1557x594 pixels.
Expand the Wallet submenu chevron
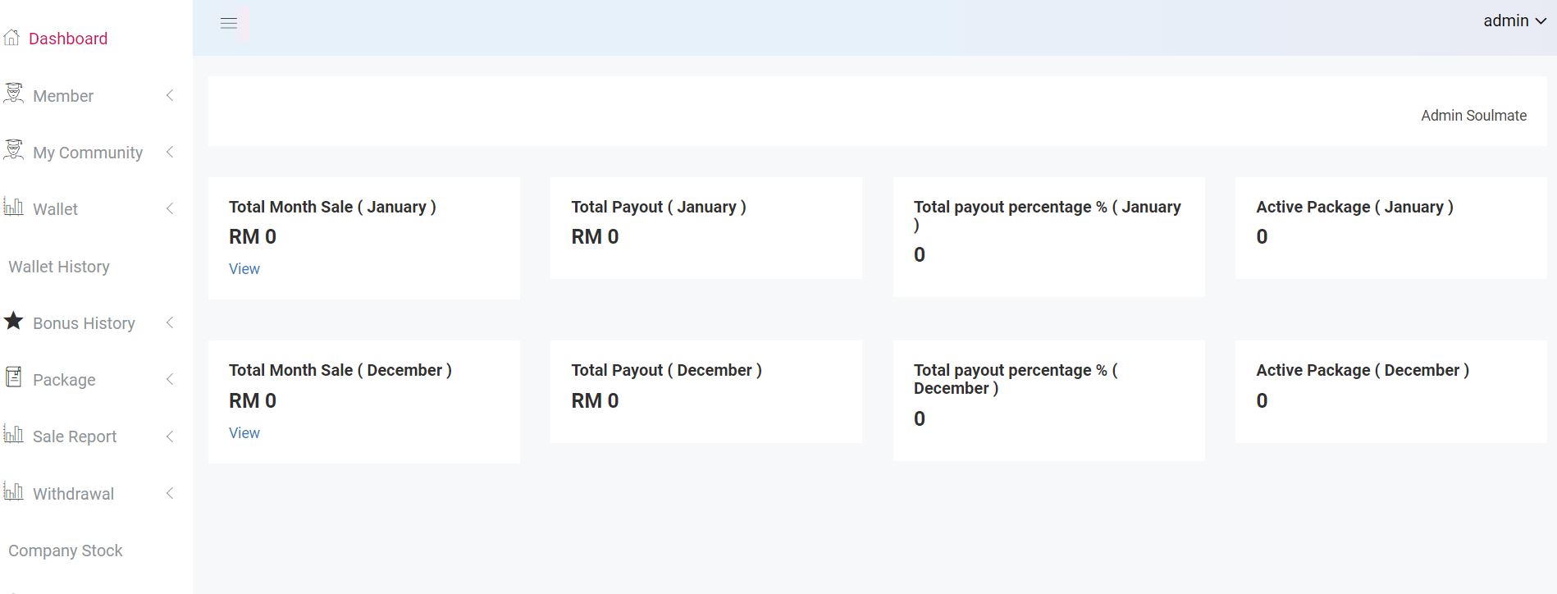pos(170,209)
